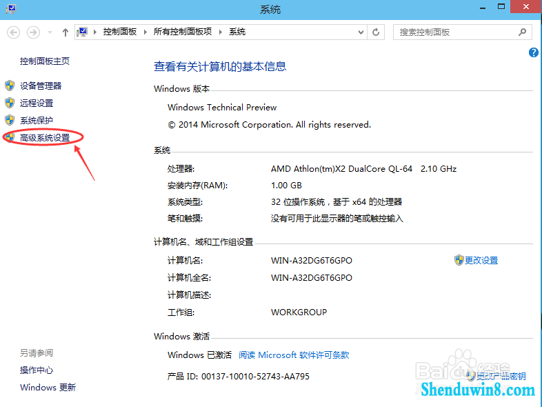Go to 控制面板主页

pyautogui.click(x=45, y=61)
